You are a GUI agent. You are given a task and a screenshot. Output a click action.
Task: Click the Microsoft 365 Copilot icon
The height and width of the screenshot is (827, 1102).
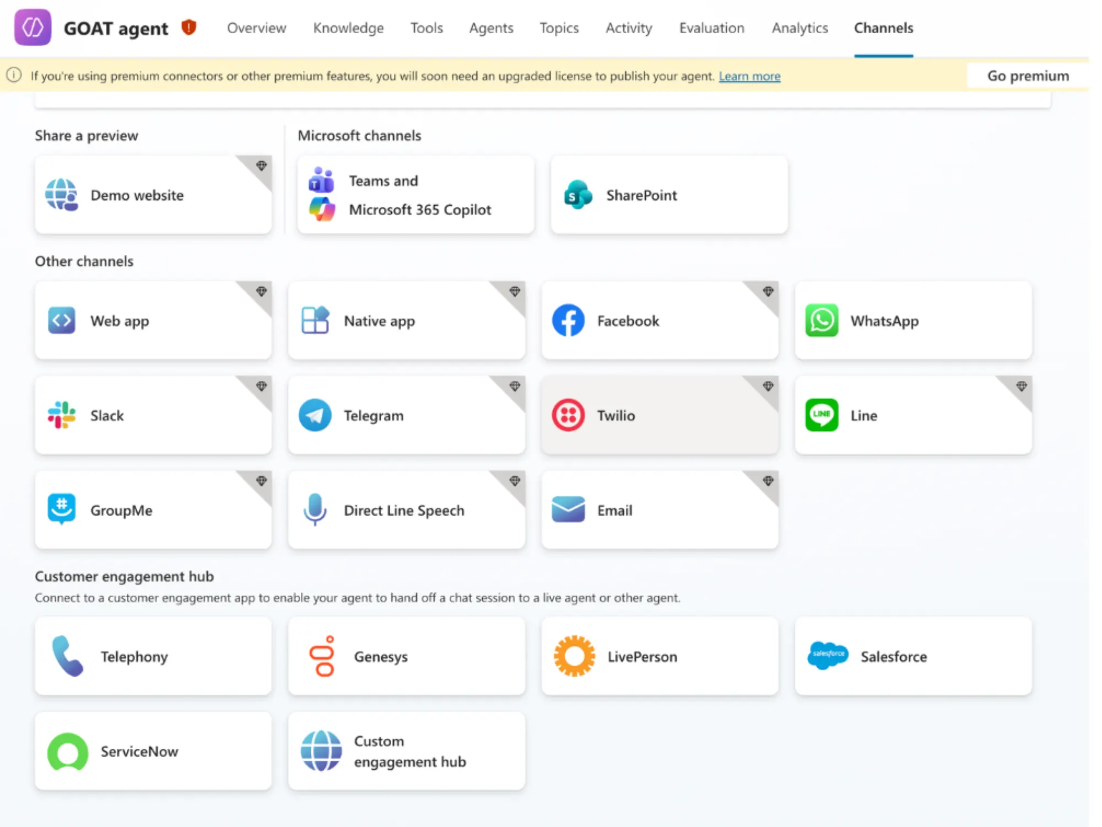tap(322, 210)
